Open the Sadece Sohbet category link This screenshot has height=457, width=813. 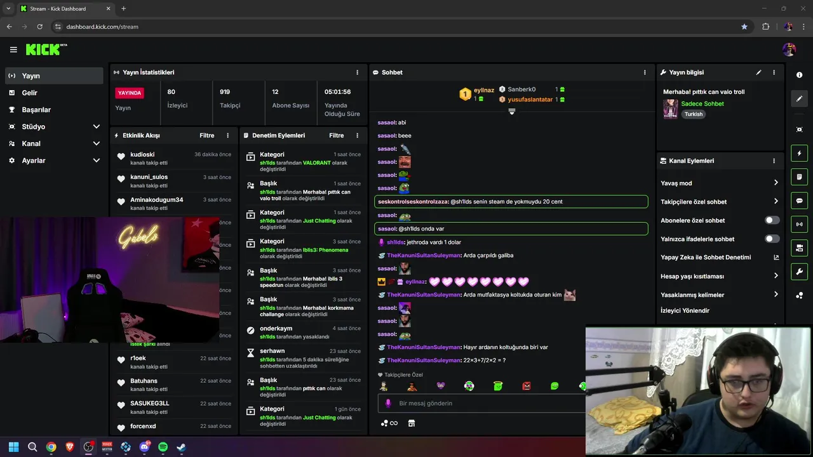(702, 103)
